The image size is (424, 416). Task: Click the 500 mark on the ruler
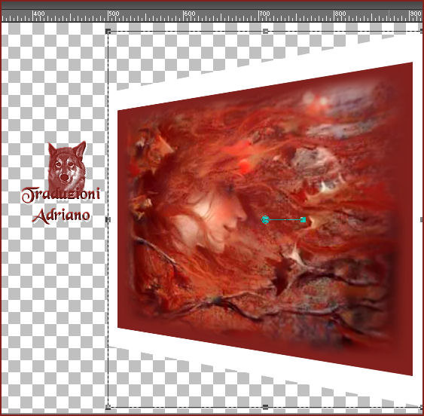click(x=113, y=14)
